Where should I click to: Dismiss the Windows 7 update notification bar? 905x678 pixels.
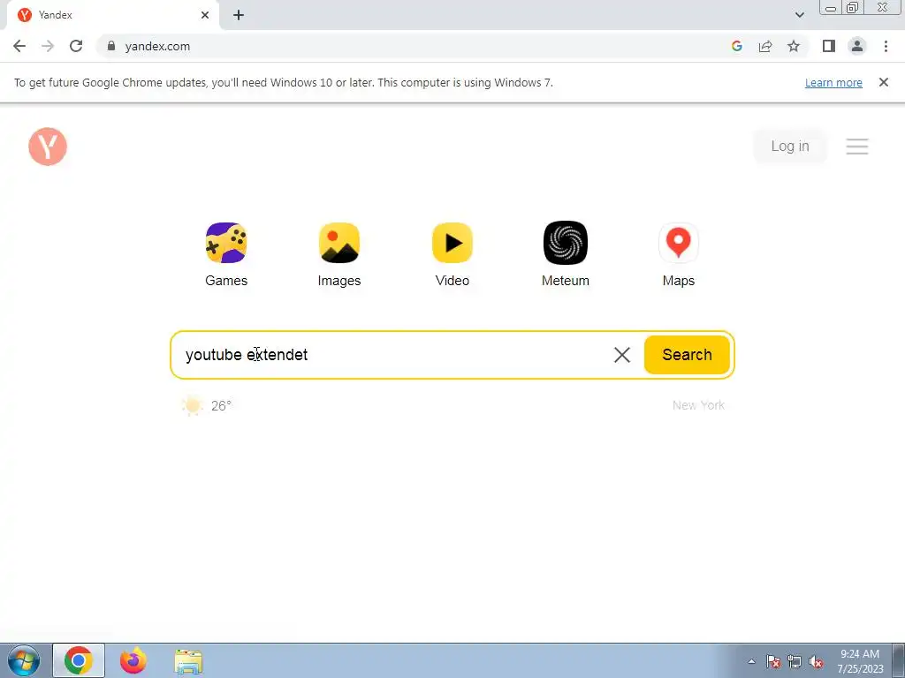(884, 82)
